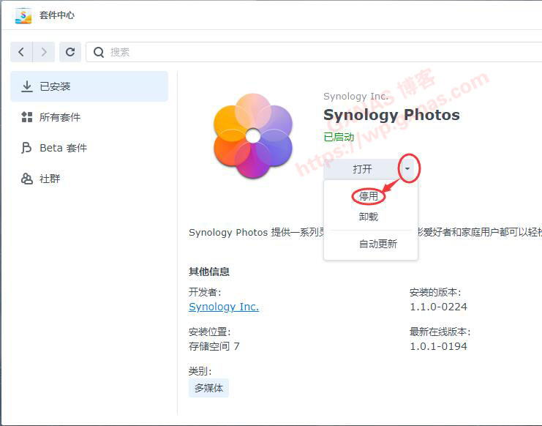Collapse the dropdown arrow next to 打开
Image resolution: width=542 pixels, height=426 pixels.
pos(408,169)
